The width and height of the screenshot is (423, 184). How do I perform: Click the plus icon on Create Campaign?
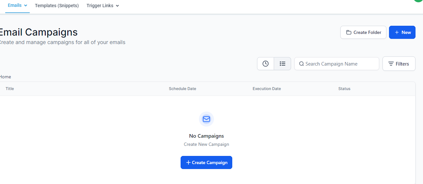click(188, 162)
